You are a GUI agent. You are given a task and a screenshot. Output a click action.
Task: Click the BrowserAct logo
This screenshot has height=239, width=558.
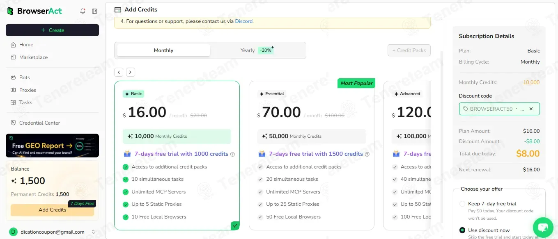click(x=34, y=11)
